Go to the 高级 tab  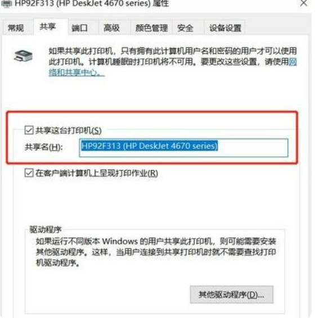111,28
